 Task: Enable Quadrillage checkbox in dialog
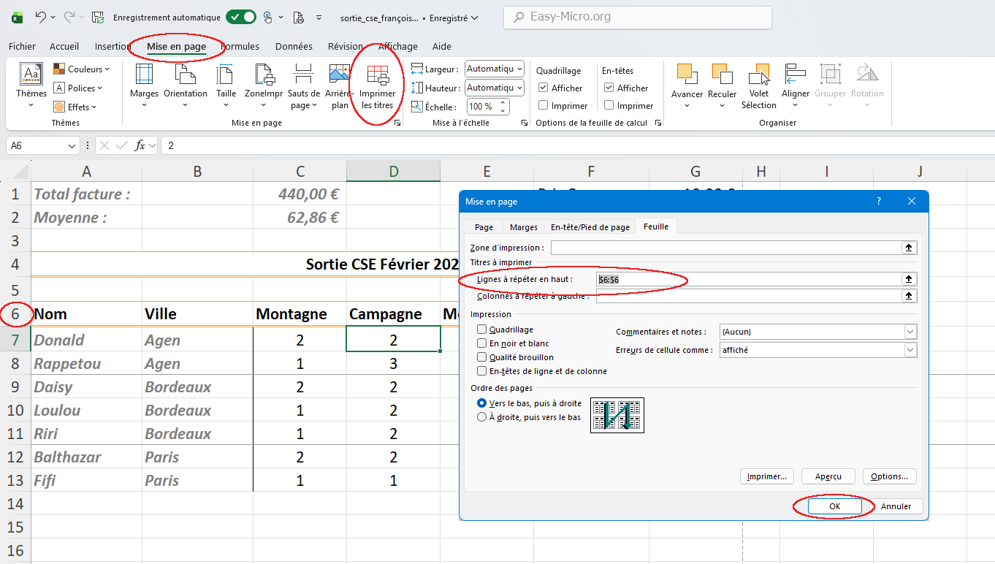(481, 330)
